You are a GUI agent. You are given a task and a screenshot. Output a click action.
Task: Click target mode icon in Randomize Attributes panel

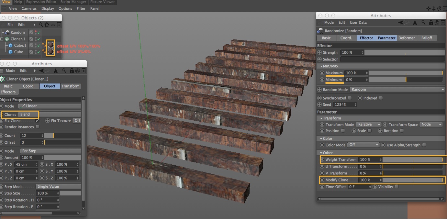tap(437, 23)
